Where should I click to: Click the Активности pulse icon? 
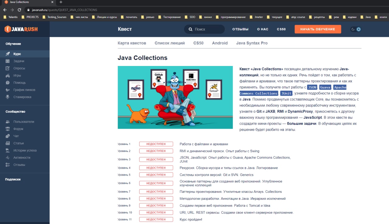[x=8, y=158]
